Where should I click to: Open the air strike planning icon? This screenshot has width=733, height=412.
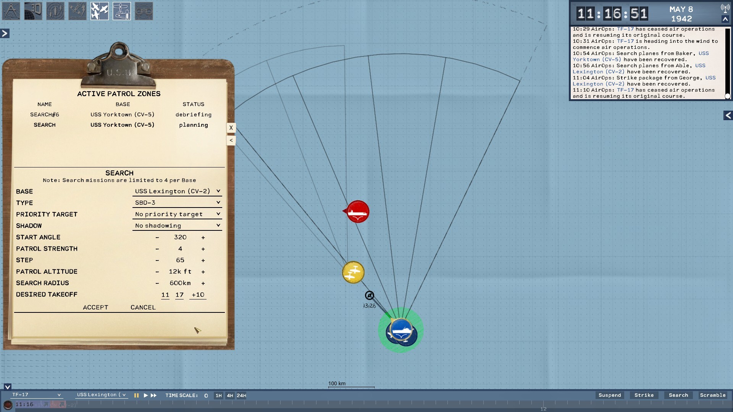(x=77, y=11)
